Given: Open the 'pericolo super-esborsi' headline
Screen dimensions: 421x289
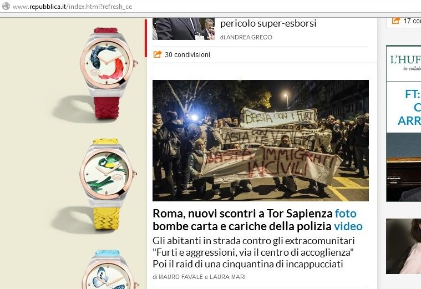Looking at the screenshot, I should pyautogui.click(x=268, y=23).
